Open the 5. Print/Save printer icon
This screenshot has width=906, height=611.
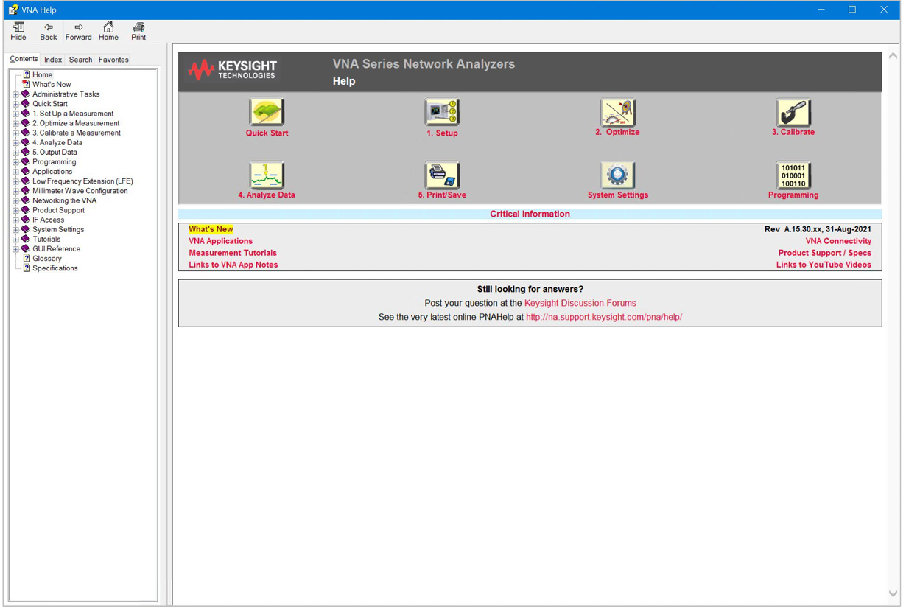(x=442, y=175)
